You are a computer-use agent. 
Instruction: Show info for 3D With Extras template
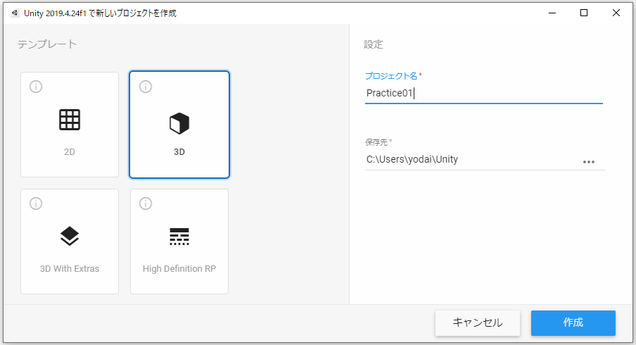[x=36, y=203]
